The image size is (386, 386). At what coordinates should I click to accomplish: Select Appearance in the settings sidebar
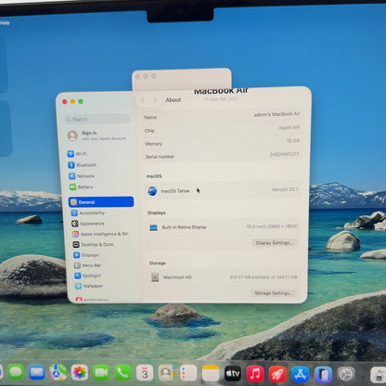[88, 224]
